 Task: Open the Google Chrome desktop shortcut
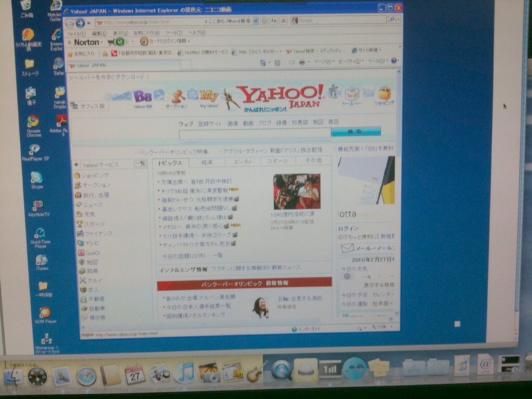pos(33,122)
